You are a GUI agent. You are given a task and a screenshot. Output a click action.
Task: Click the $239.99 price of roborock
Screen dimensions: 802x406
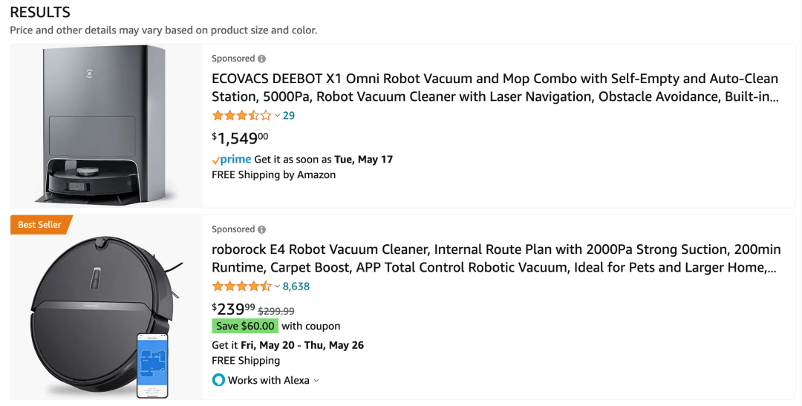(x=233, y=310)
